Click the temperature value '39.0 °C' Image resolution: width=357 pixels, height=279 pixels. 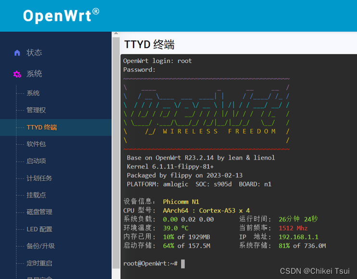point(176,228)
